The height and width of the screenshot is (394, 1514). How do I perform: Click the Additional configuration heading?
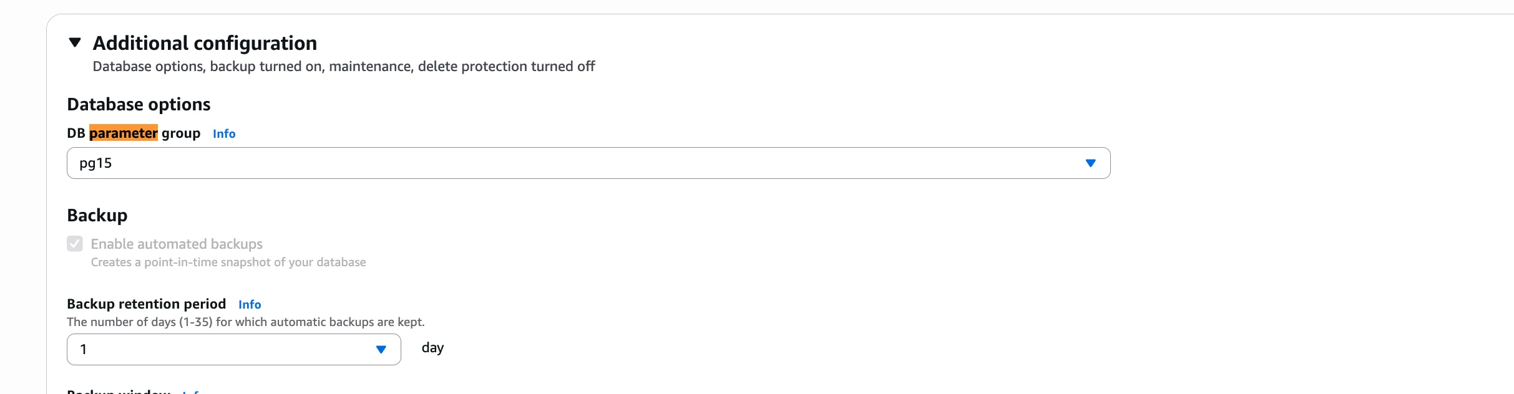(x=205, y=43)
